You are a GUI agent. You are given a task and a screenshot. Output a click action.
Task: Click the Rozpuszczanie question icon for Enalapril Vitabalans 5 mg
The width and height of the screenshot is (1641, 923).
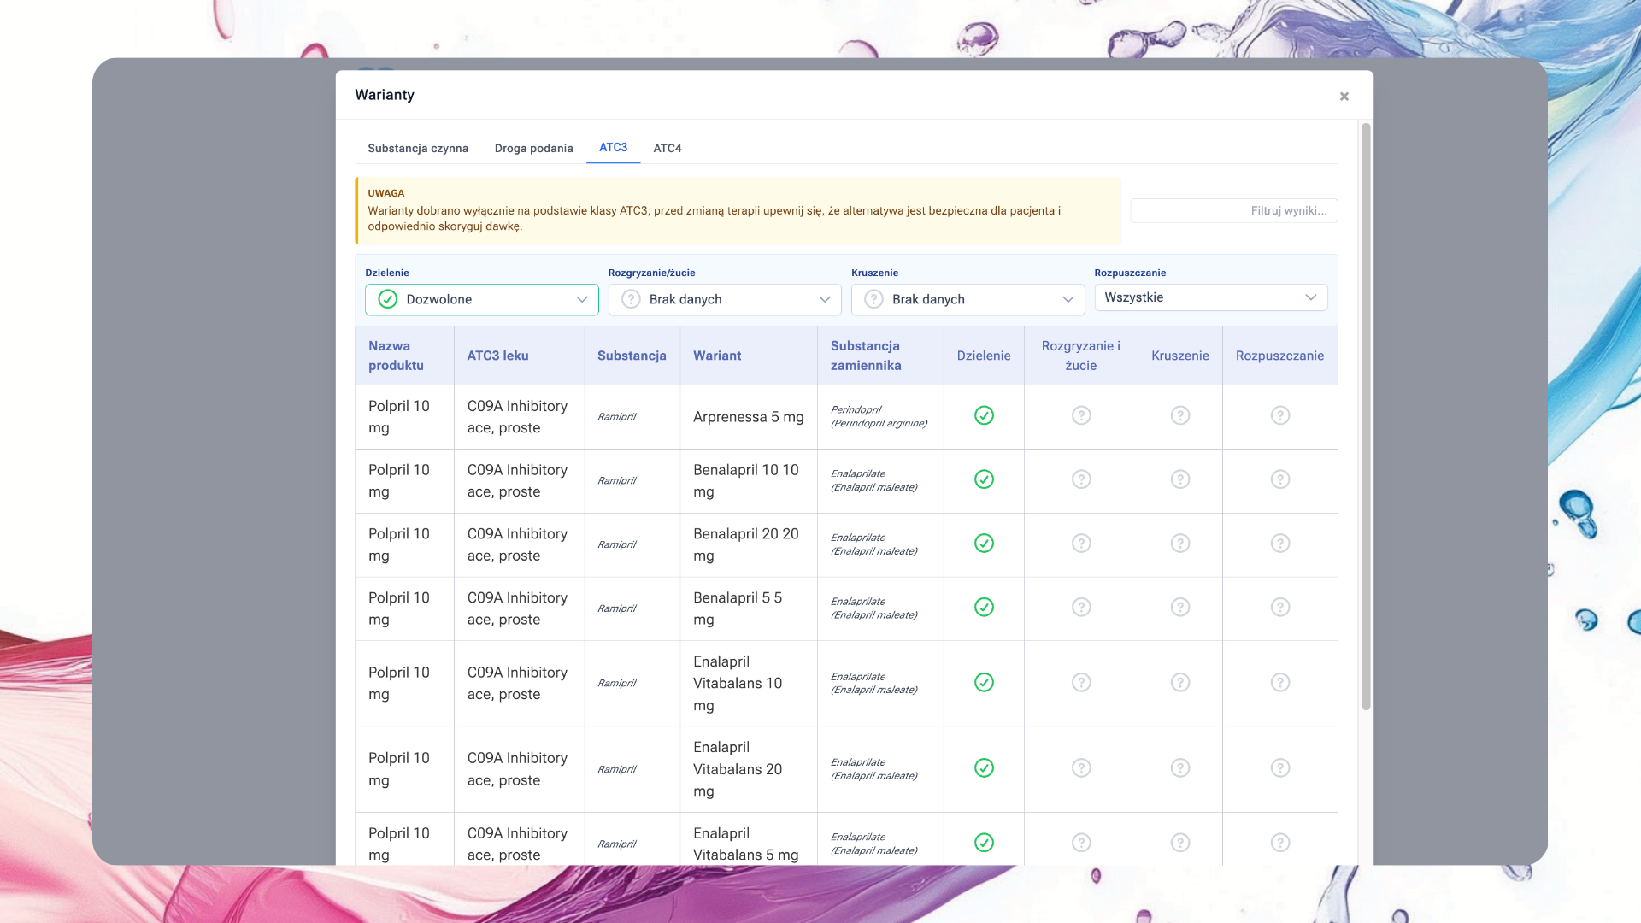(x=1279, y=843)
